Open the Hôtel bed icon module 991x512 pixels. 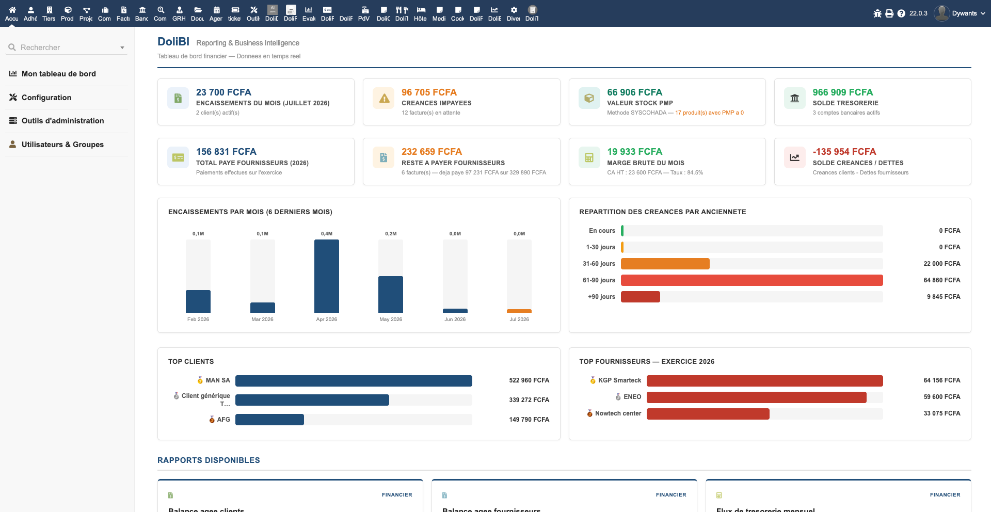(x=421, y=13)
